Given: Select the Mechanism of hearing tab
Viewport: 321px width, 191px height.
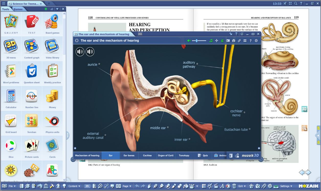Looking at the screenshot, I should [x=87, y=156].
